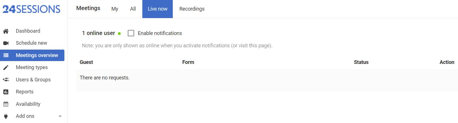Navigate to the Reports page link
Image resolution: width=458 pixels, height=123 pixels.
[x=25, y=92]
